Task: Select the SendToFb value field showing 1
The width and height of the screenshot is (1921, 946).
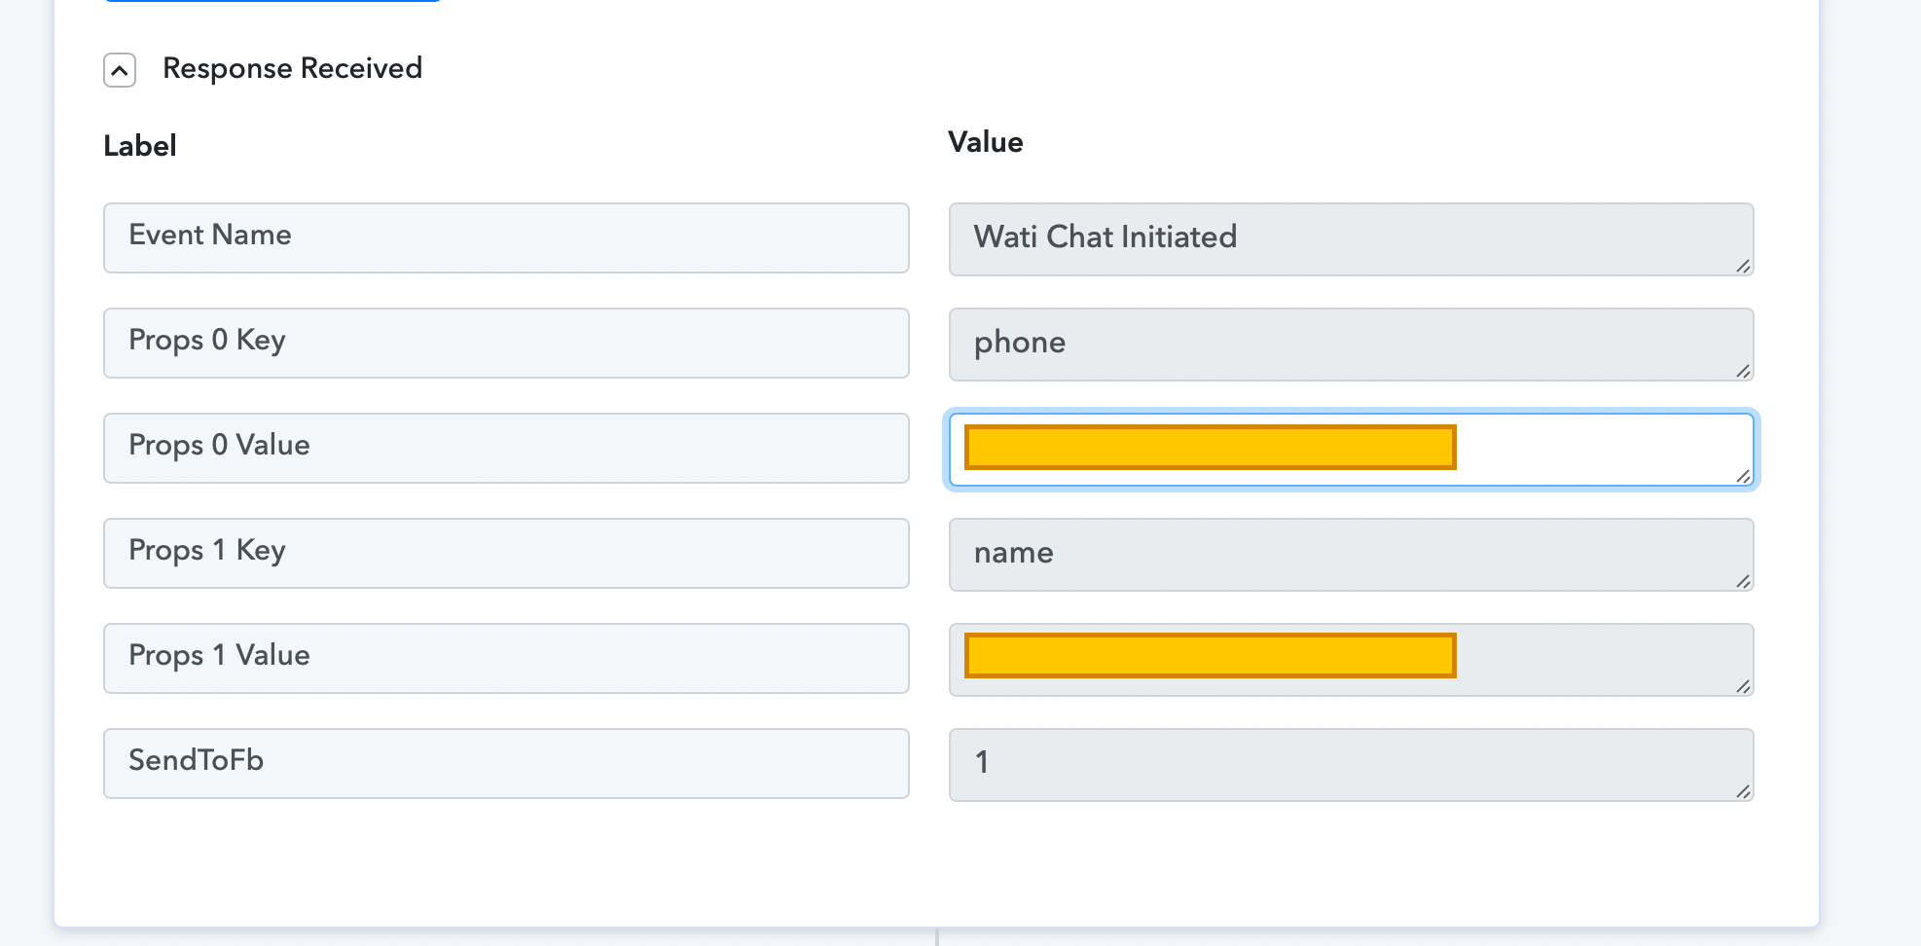Action: tap(1351, 765)
